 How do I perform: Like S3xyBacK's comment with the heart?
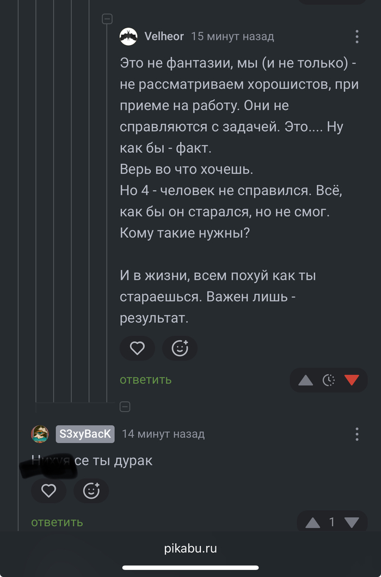click(x=49, y=491)
